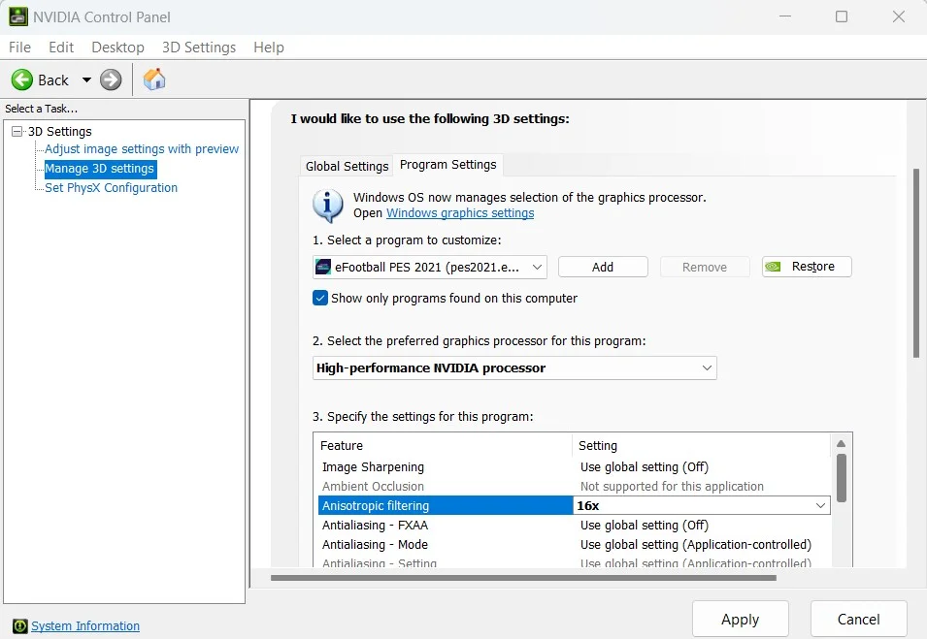Image resolution: width=927 pixels, height=639 pixels.
Task: Collapse the 3D Settings tree node
Action: pyautogui.click(x=17, y=131)
